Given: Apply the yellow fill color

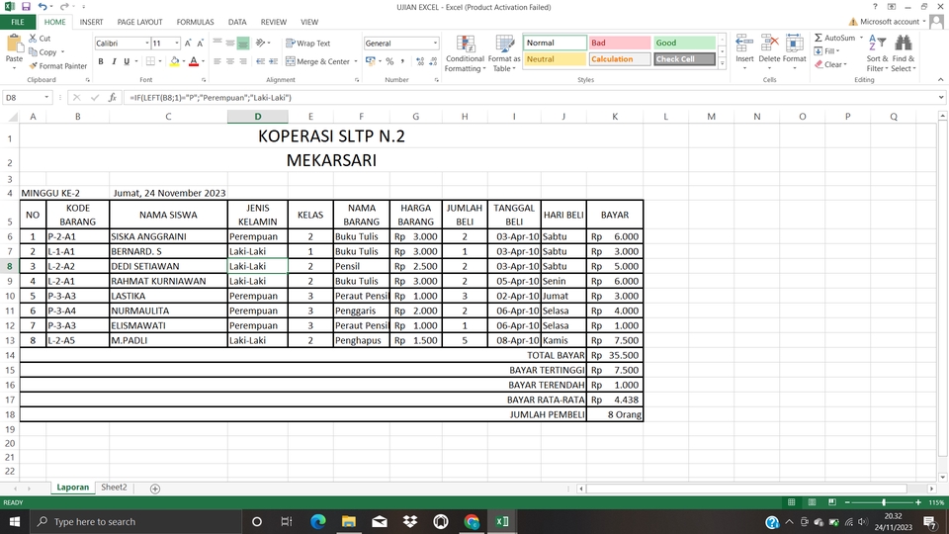Looking at the screenshot, I should 174,61.
